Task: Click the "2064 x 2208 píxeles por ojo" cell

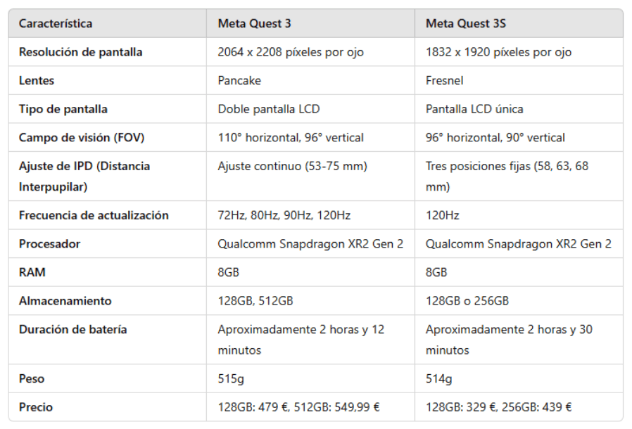Action: (x=291, y=52)
